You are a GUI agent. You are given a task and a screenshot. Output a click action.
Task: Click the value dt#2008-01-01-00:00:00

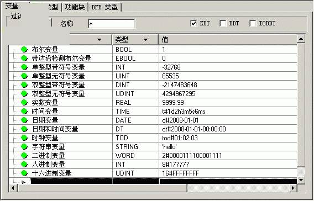pyautogui.click(x=194, y=129)
